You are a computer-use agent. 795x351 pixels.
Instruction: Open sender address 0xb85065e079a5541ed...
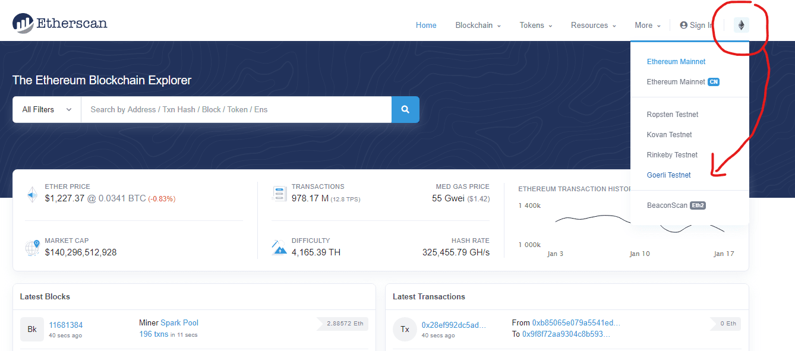[576, 322]
